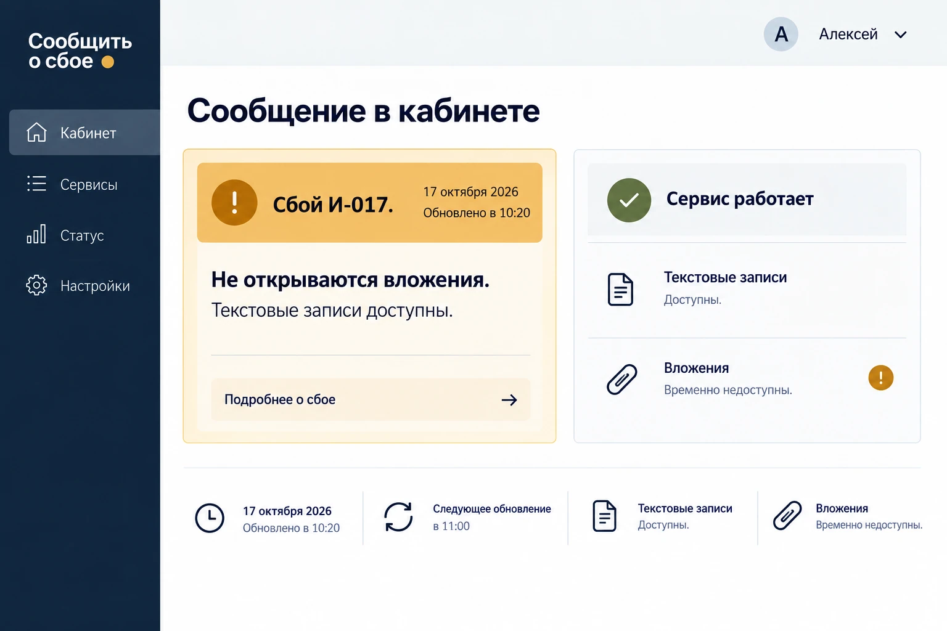This screenshot has width=947, height=631.
Task: Click the Текстовые записи доступны. line in the incident card
Action: (x=332, y=311)
